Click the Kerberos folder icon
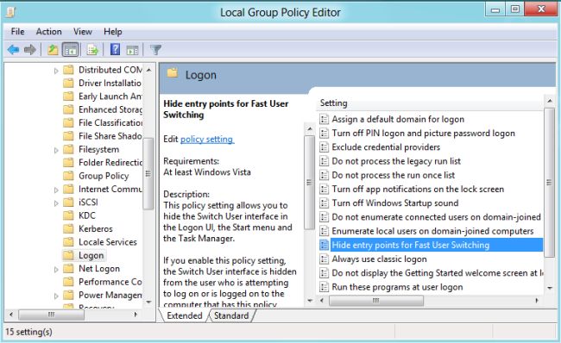Viewport: 561px width, 343px height. click(68, 228)
